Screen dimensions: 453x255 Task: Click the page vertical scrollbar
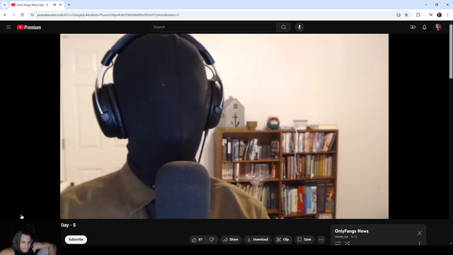[x=451, y=52]
